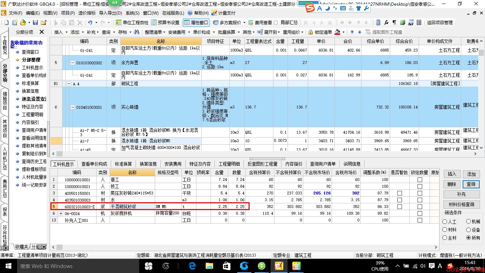The width and height of the screenshot is (485, 273).
Task: Click the Undo arrow icon
Action: 90,22
